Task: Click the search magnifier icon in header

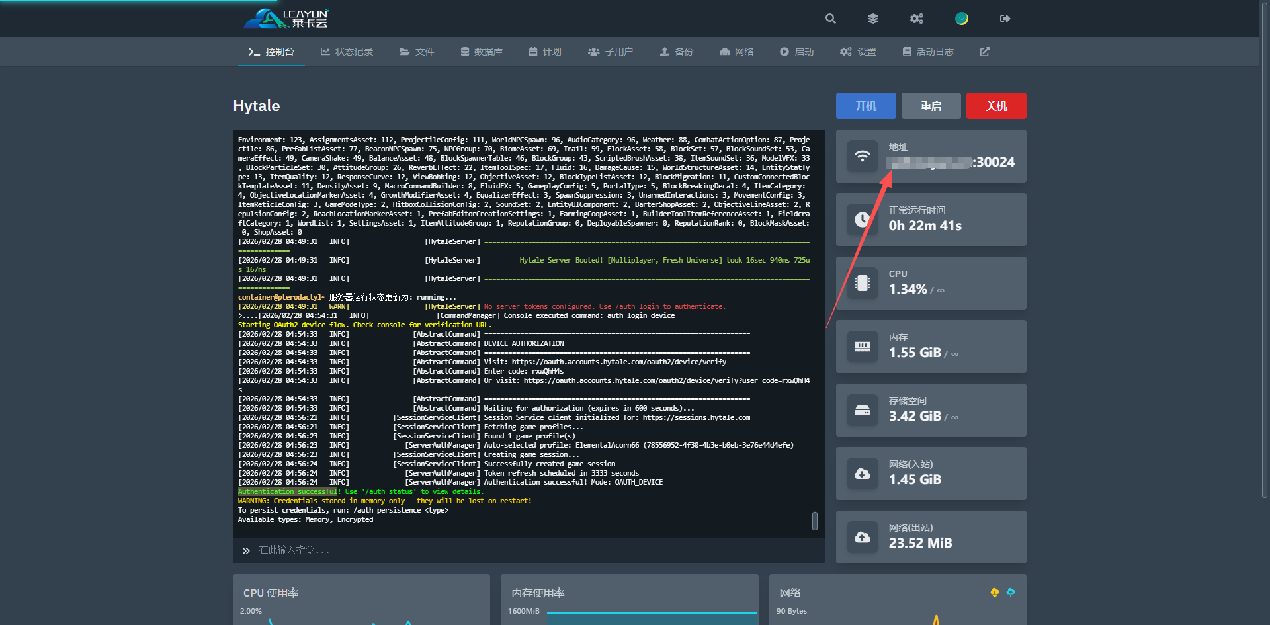Action: click(831, 19)
